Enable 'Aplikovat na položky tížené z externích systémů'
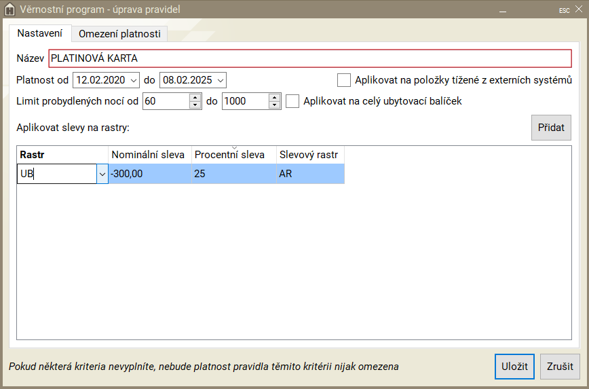This screenshot has height=389, width=589. coord(344,80)
